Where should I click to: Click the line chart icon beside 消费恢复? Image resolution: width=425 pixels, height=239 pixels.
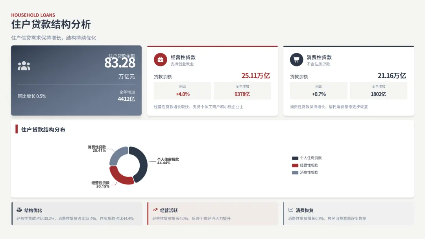(x=290, y=210)
